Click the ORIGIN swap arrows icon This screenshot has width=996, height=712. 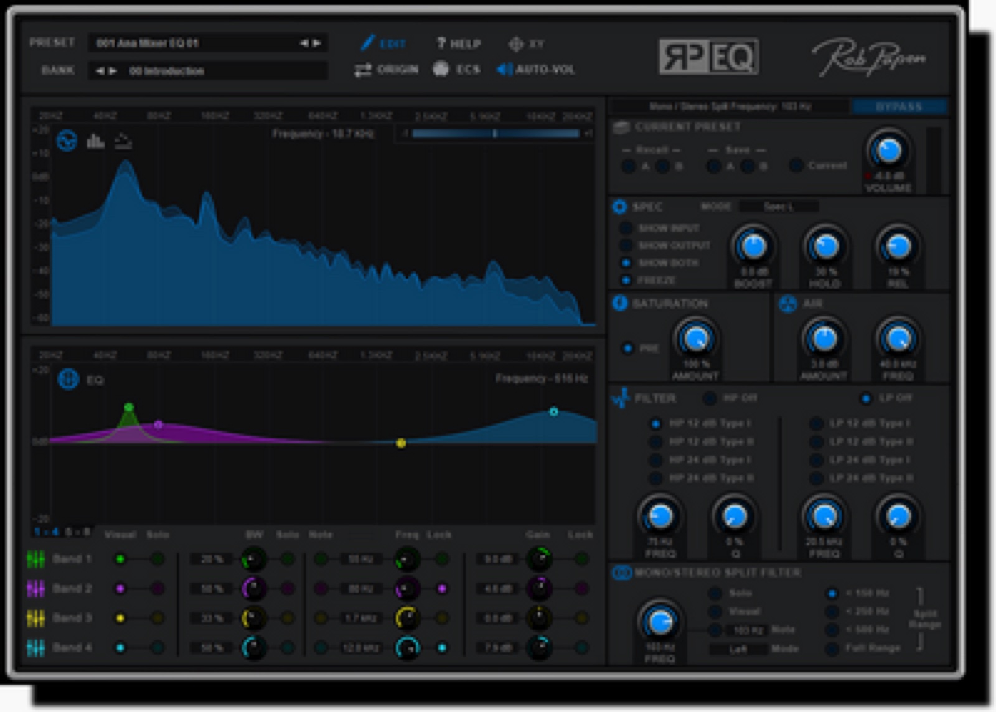[x=363, y=70]
